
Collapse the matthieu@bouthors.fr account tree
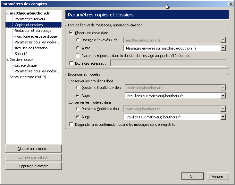click(x=7, y=13)
